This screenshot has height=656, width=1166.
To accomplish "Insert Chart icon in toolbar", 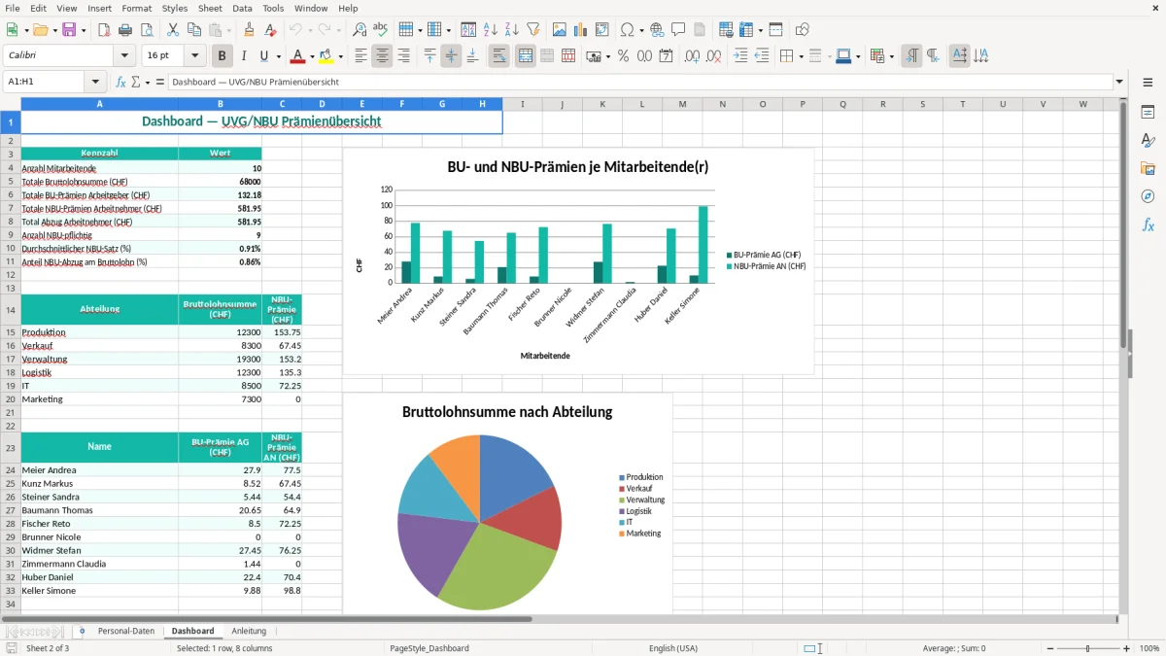I will point(581,30).
